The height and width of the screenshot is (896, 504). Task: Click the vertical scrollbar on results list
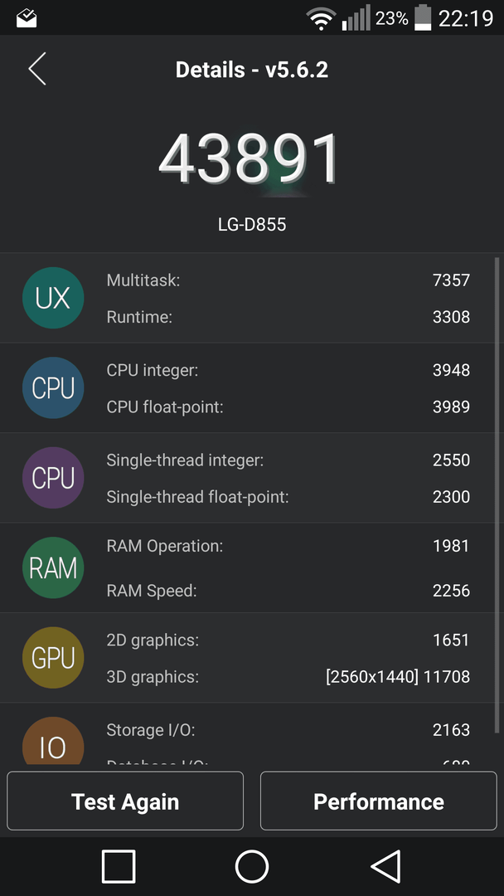pos(497,495)
